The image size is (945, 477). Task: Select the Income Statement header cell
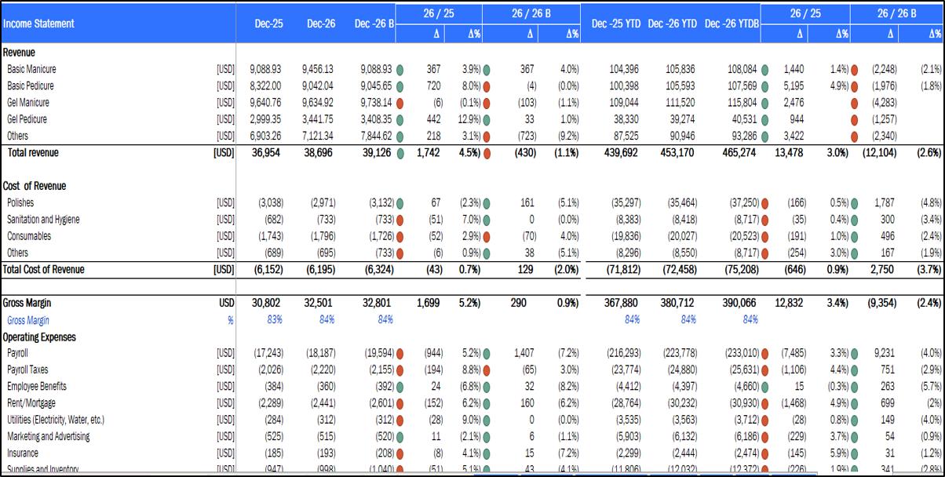point(38,24)
